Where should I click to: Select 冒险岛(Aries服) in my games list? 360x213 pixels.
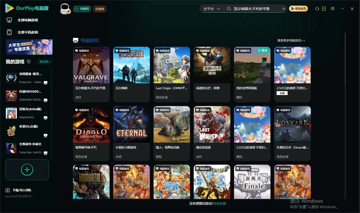click(x=27, y=113)
